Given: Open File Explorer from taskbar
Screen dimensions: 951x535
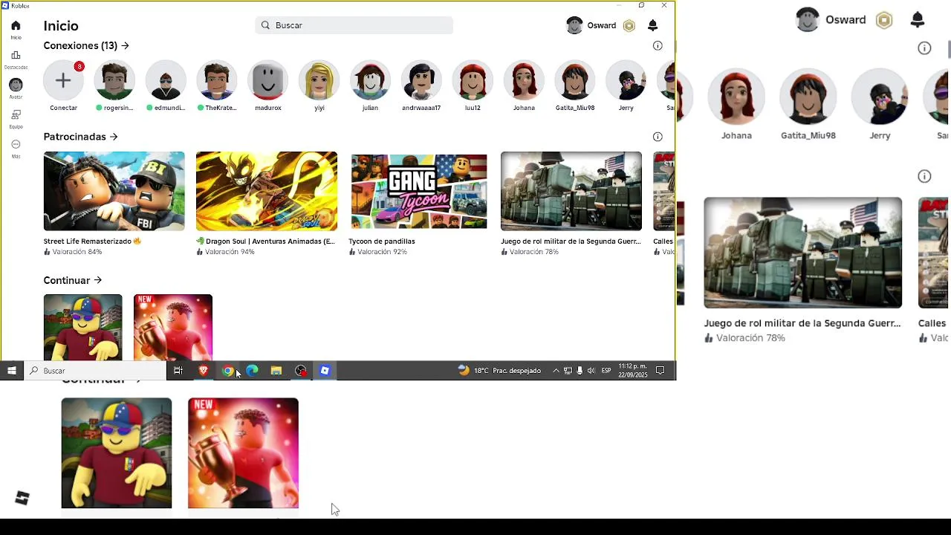Looking at the screenshot, I should click(276, 370).
